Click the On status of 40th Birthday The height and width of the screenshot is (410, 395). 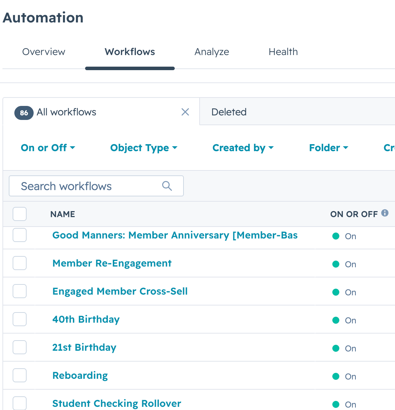pos(344,320)
